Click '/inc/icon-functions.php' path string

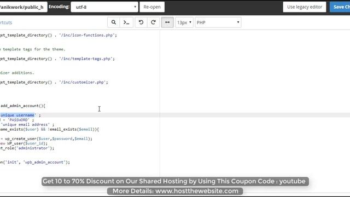87,35
